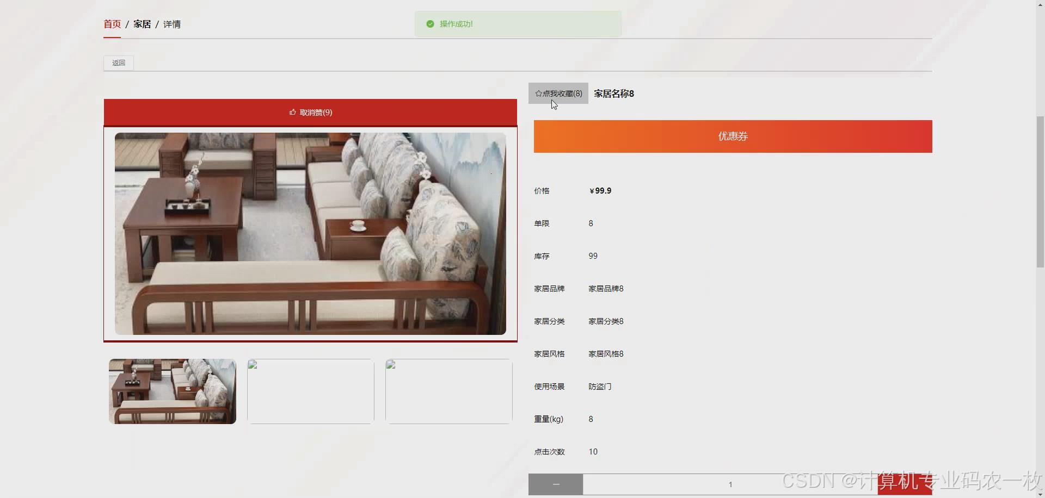Click the main sofa product image
Viewport: 1045px width, 498px height.
(x=310, y=234)
